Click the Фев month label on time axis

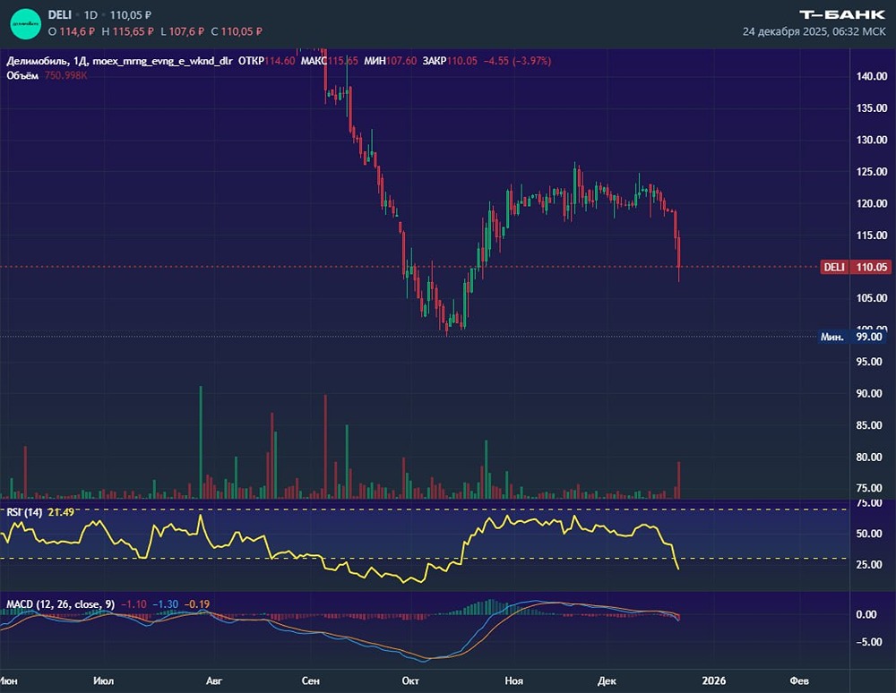pyautogui.click(x=799, y=680)
